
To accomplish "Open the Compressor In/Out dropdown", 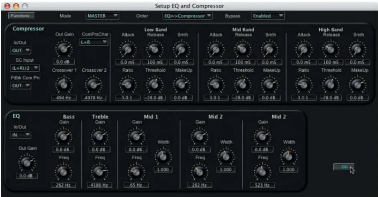I will [x=21, y=51].
